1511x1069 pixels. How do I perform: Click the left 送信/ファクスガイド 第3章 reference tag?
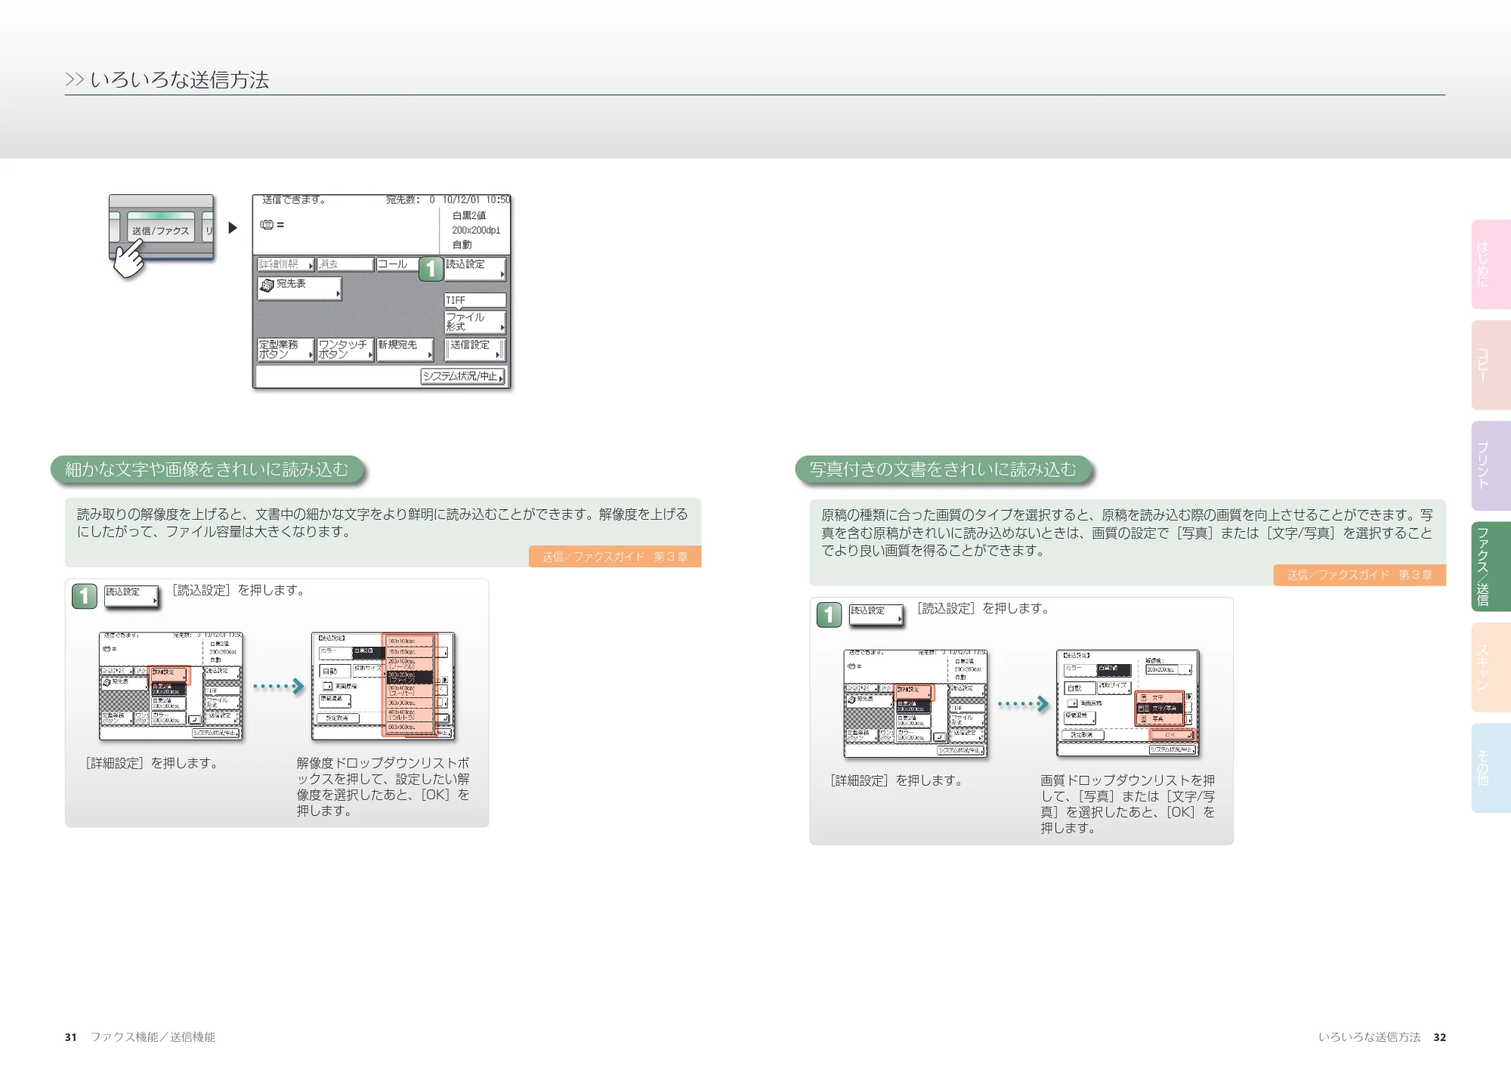(x=615, y=557)
